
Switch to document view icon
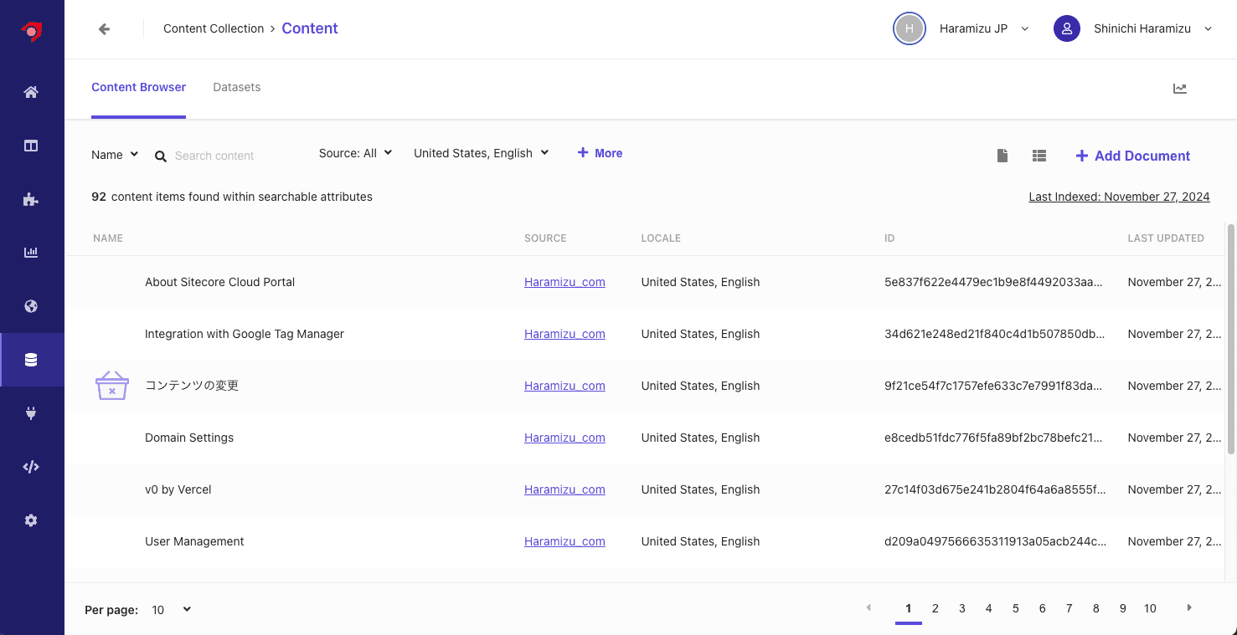1002,156
